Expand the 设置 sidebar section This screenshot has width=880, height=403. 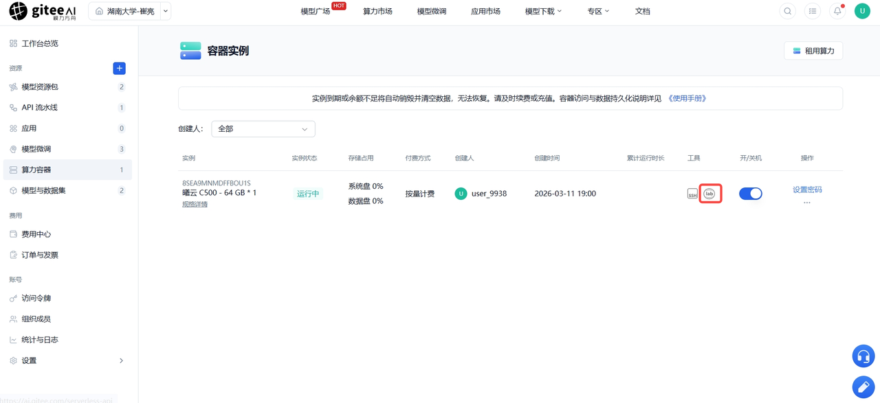point(67,360)
